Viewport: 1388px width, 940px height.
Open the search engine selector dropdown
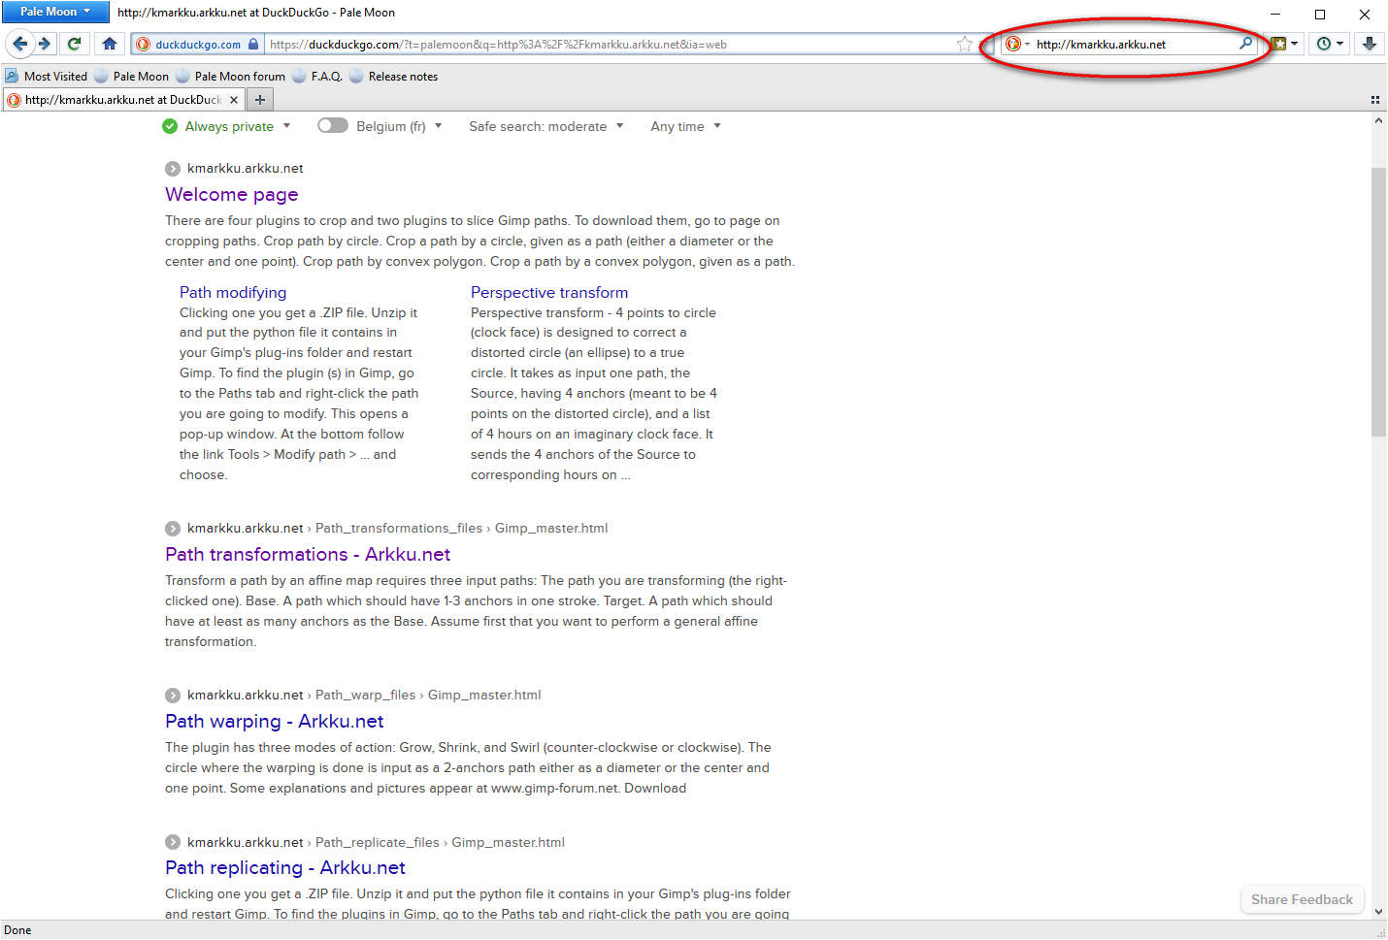[1017, 44]
